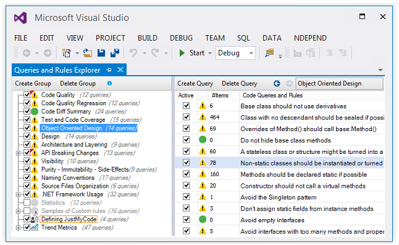Screen dimensions: 399x245
Task: Open the BUILD menu
Action: coord(148,38)
